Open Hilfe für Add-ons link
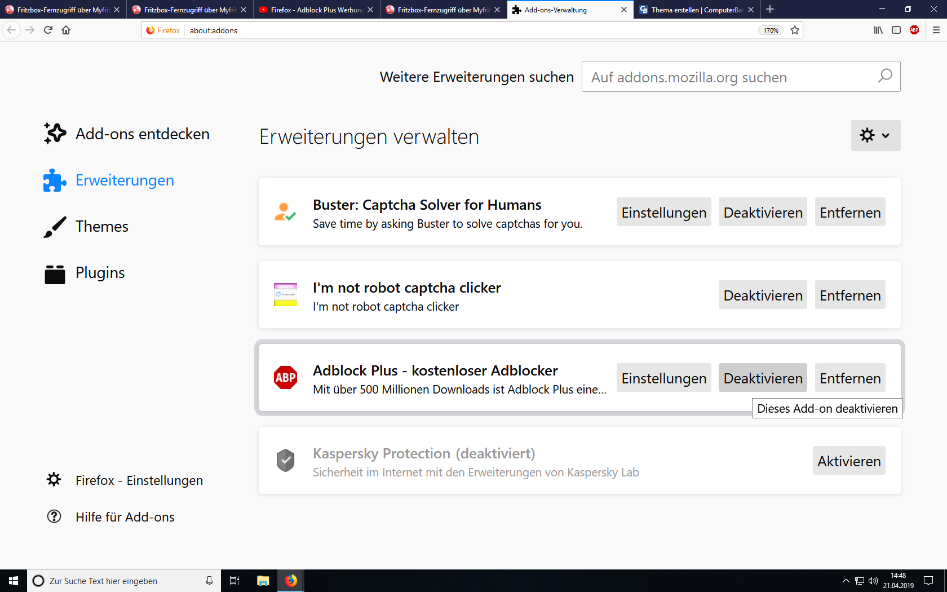Image resolution: width=947 pixels, height=592 pixels. 125,517
